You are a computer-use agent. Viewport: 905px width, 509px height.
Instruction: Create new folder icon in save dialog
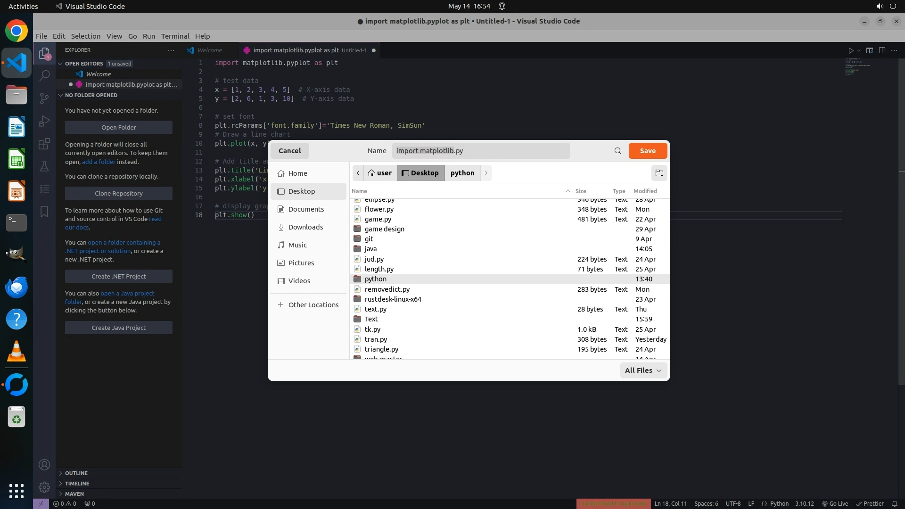659,173
